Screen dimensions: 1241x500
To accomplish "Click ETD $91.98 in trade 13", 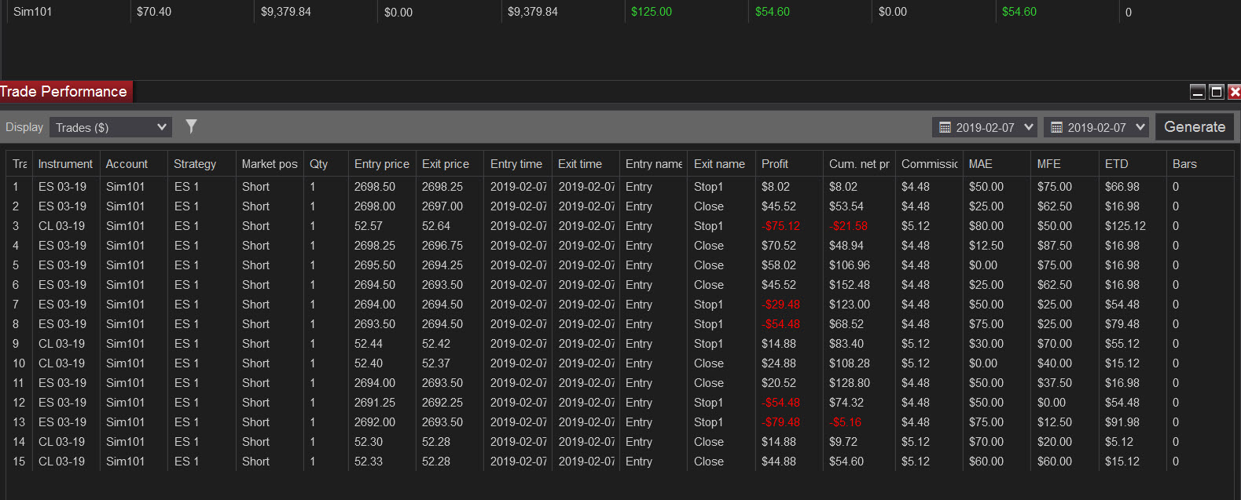I will pyautogui.click(x=1122, y=422).
